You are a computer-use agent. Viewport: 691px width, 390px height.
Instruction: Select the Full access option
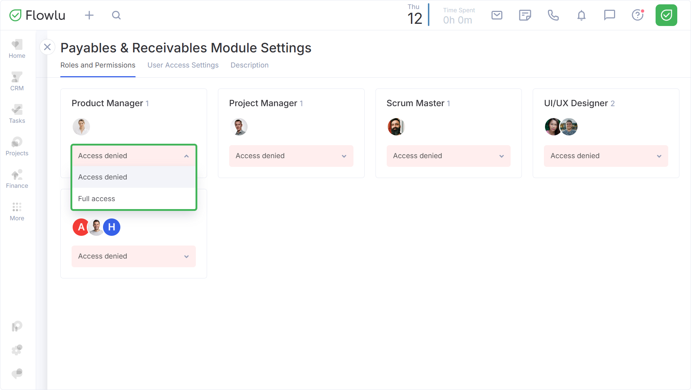(96, 199)
